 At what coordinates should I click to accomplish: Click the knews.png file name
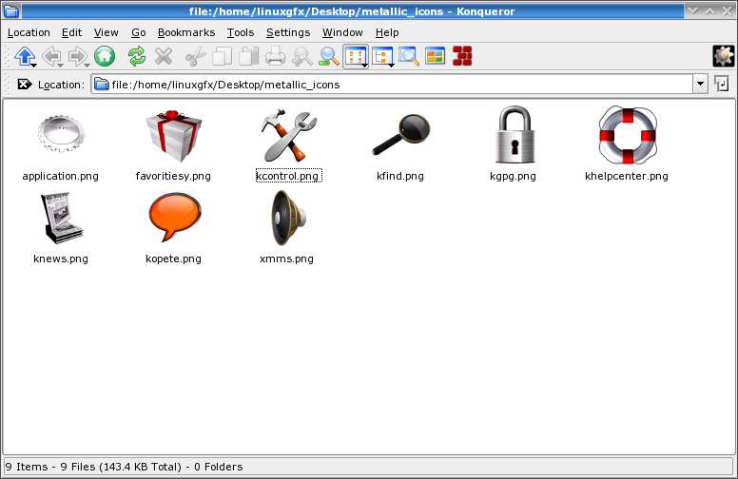coord(61,259)
